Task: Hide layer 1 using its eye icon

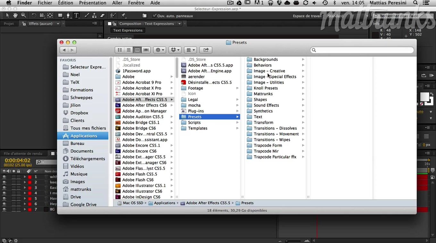Action: tap(4, 177)
